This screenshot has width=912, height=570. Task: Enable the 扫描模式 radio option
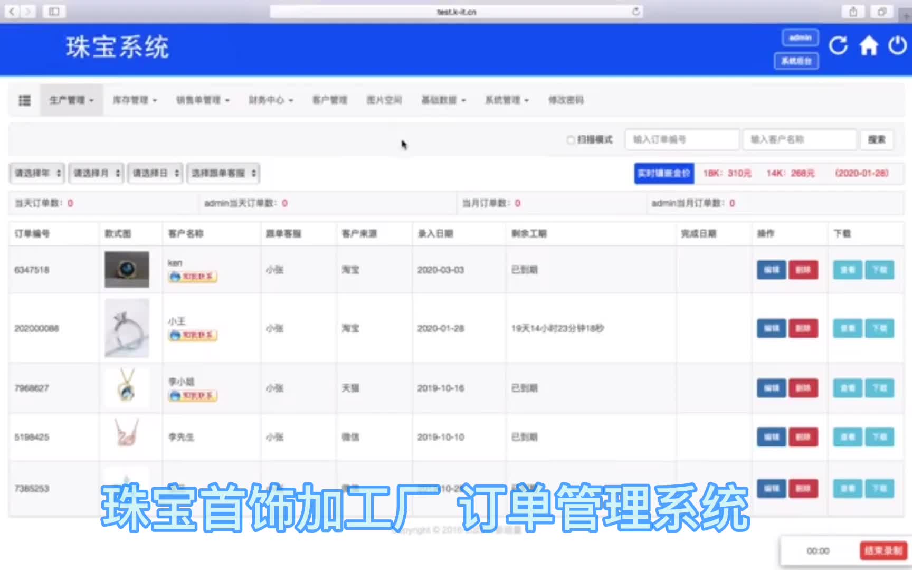[571, 140]
